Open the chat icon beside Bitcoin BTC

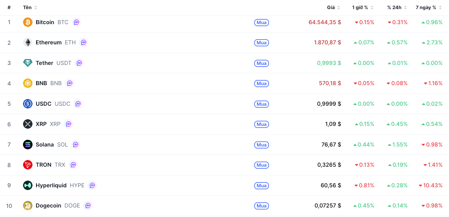76,22
